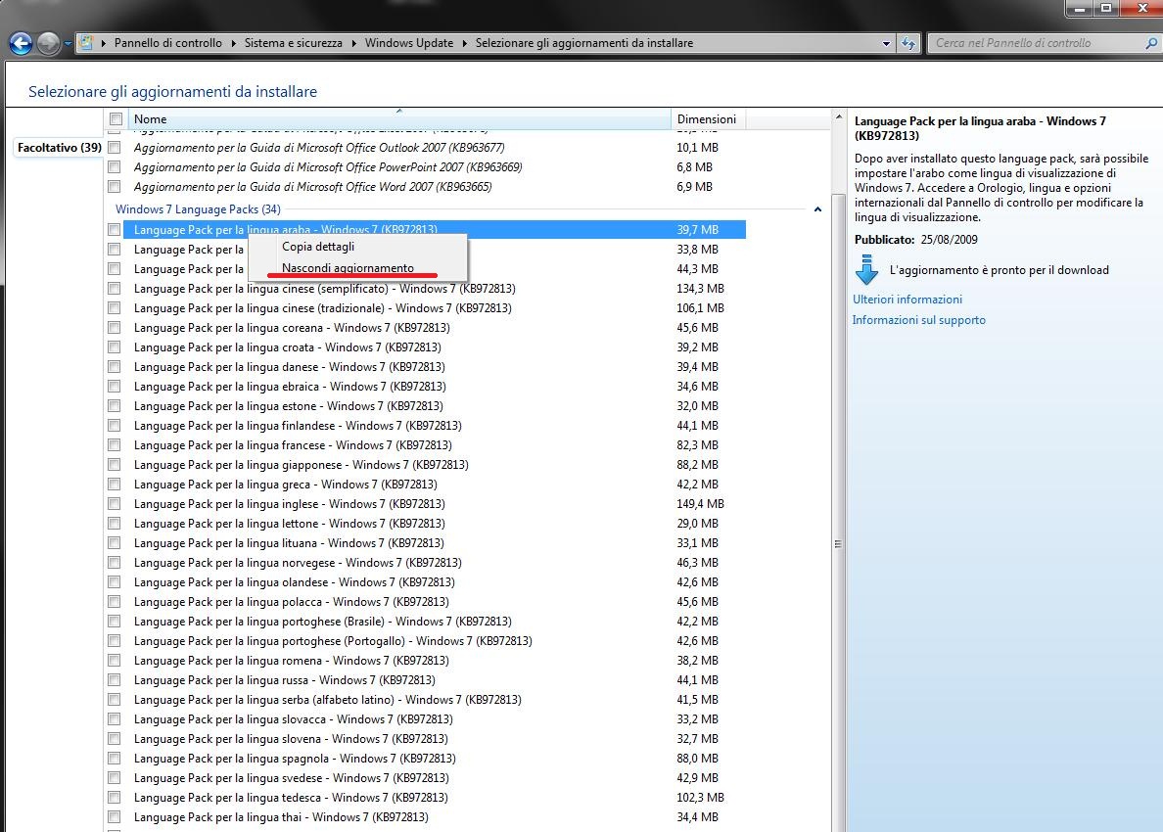Collapse the 'Windows 7 Language Packs (34)' group
Screen dimensions: 1163x832
click(x=817, y=209)
